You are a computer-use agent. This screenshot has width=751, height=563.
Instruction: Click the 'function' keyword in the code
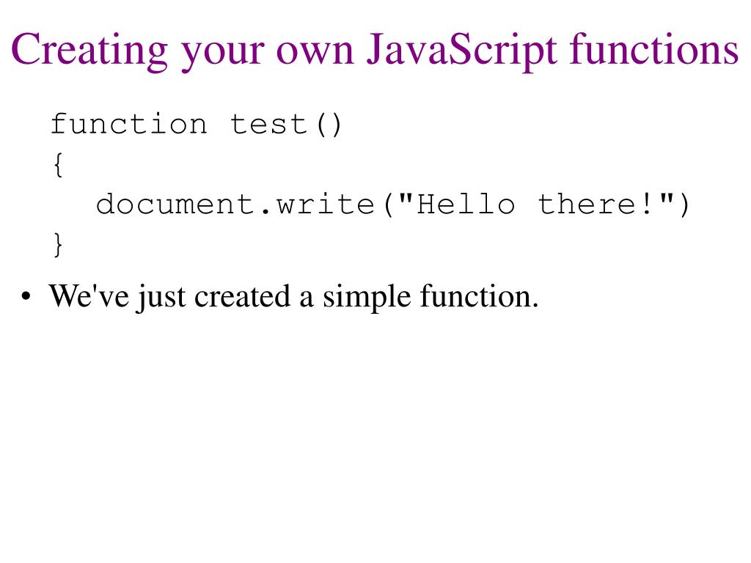pyautogui.click(x=129, y=124)
